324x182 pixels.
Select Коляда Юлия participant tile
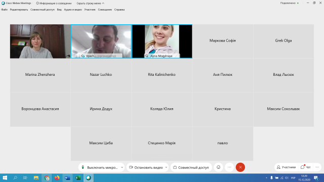pyautogui.click(x=162, y=110)
